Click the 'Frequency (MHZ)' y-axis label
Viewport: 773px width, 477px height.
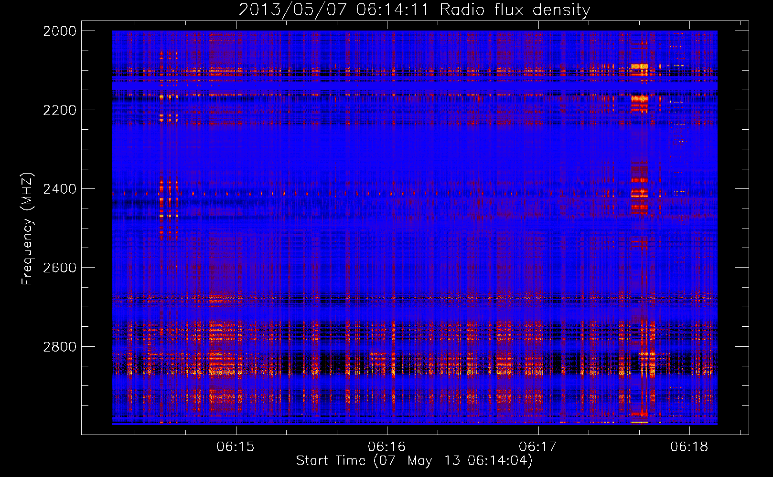pos(27,229)
